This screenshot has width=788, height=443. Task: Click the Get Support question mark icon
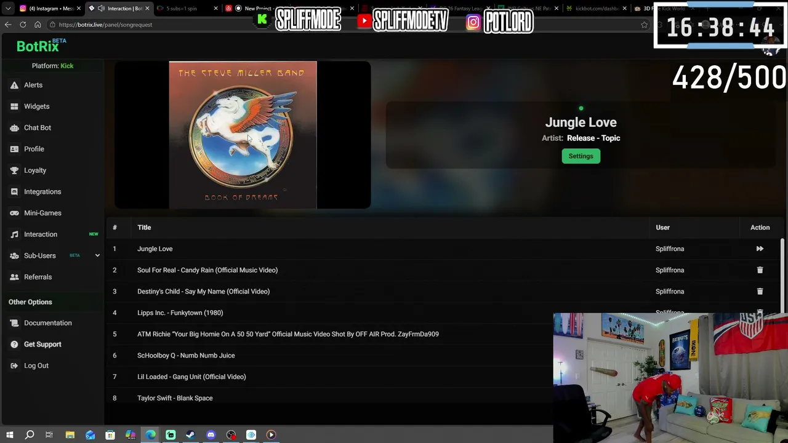[x=14, y=345]
